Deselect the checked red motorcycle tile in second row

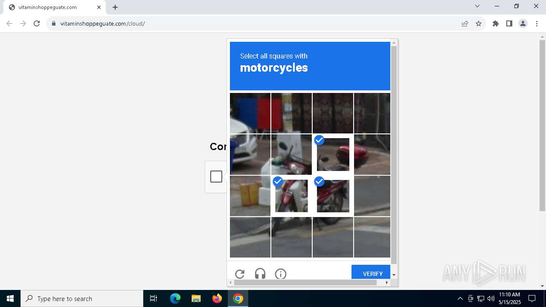[x=333, y=154]
